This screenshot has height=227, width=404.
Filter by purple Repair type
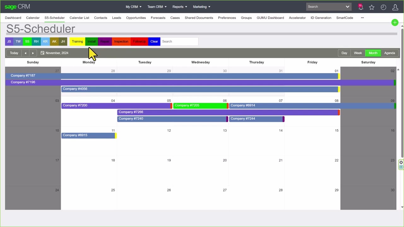(105, 41)
